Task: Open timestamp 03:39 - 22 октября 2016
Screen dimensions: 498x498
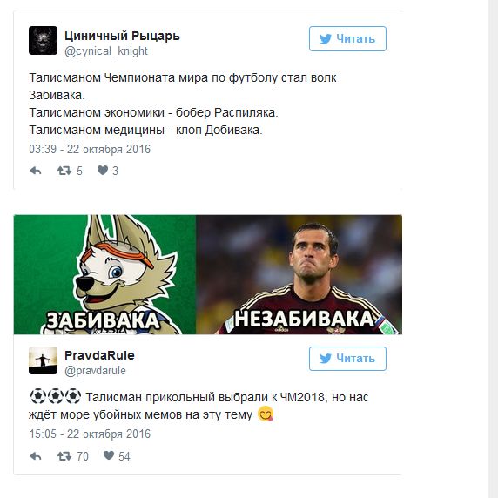Action: tap(90, 149)
